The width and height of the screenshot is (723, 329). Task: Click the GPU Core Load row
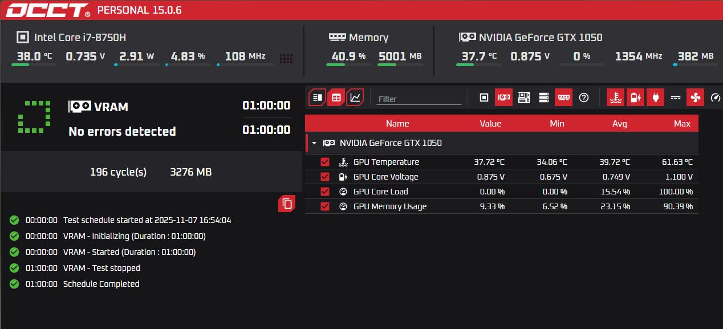(380, 192)
